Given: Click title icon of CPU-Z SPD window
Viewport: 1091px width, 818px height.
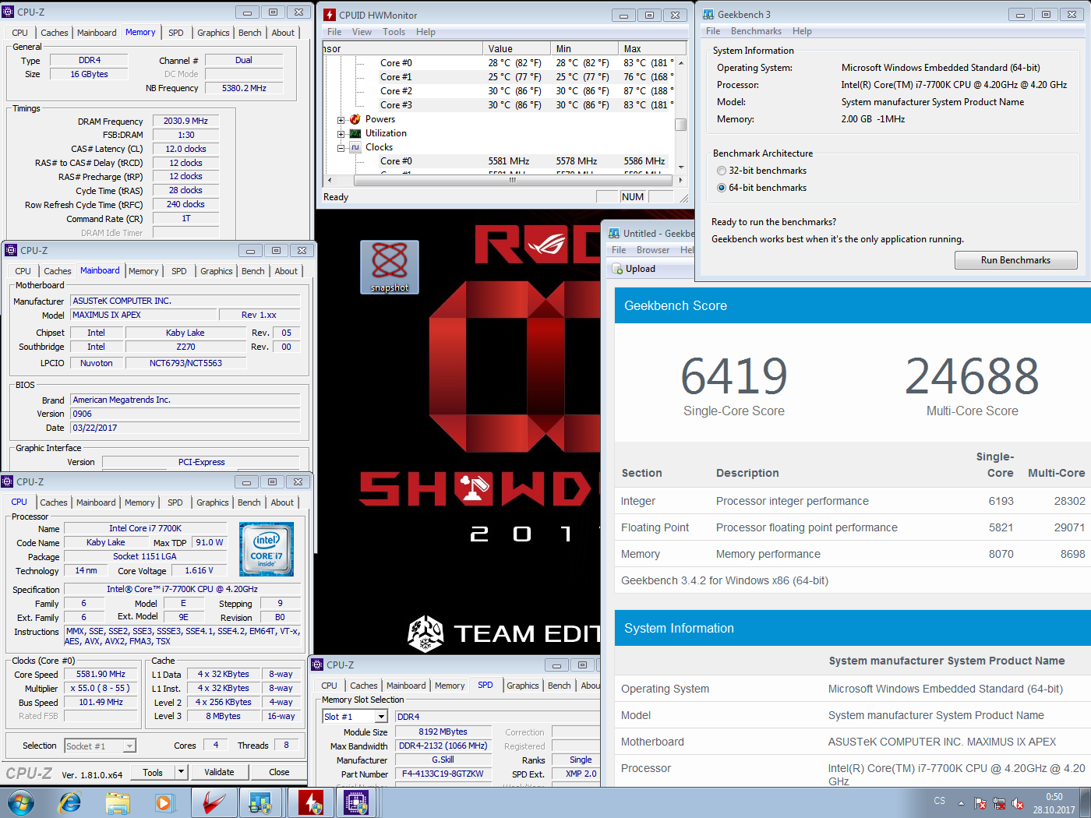Looking at the screenshot, I should click(317, 665).
